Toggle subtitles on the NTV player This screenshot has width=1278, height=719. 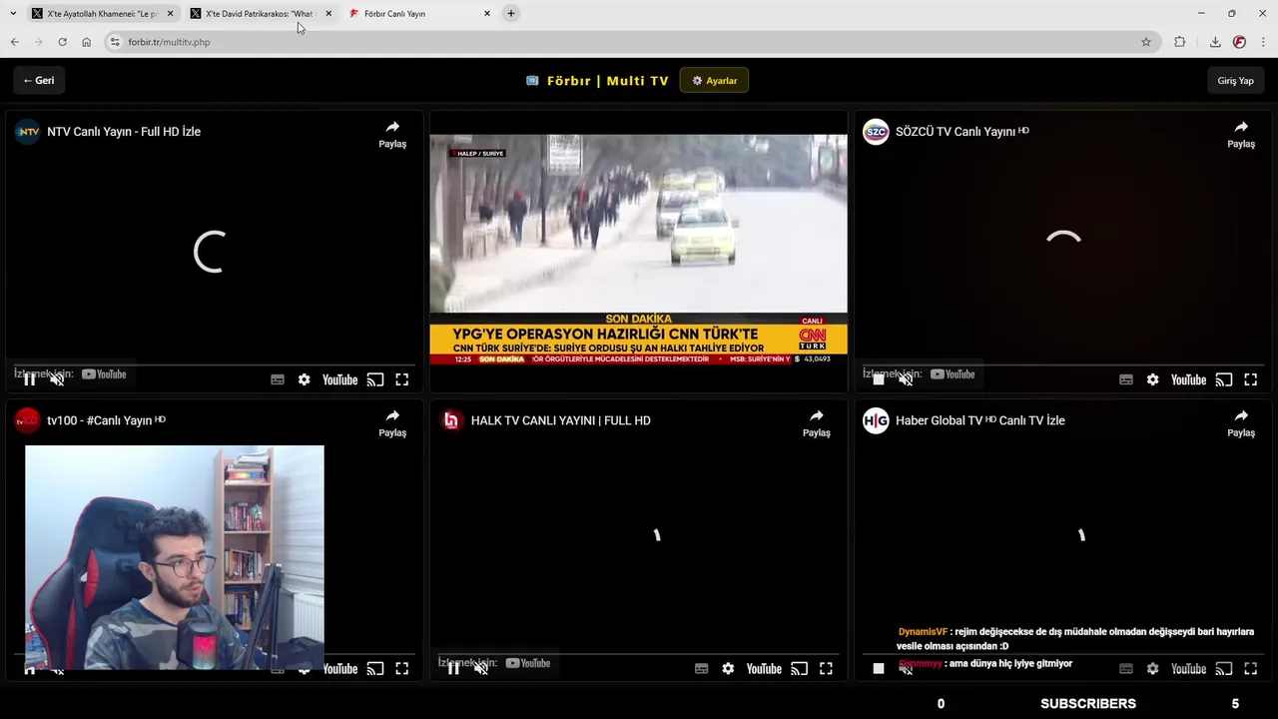point(278,379)
